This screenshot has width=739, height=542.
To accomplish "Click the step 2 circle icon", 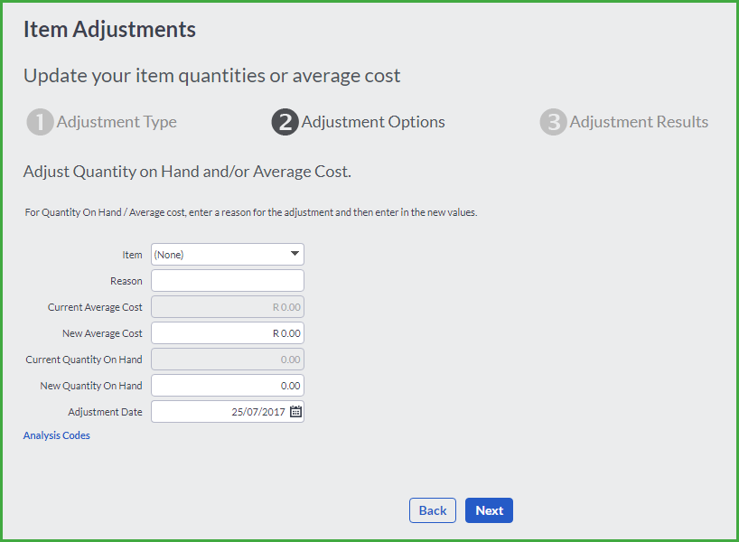I will click(285, 122).
